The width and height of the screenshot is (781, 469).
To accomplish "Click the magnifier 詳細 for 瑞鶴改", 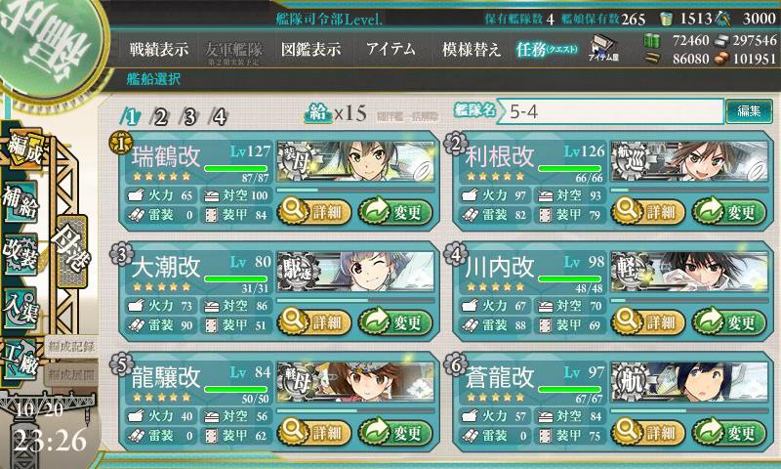I will point(313,212).
